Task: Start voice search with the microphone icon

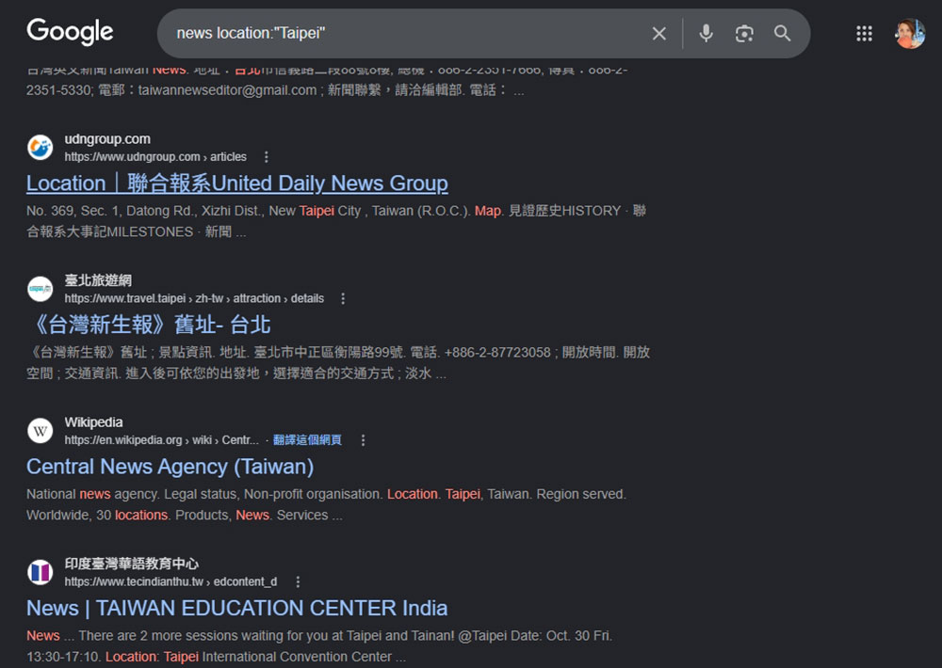Action: pos(706,33)
